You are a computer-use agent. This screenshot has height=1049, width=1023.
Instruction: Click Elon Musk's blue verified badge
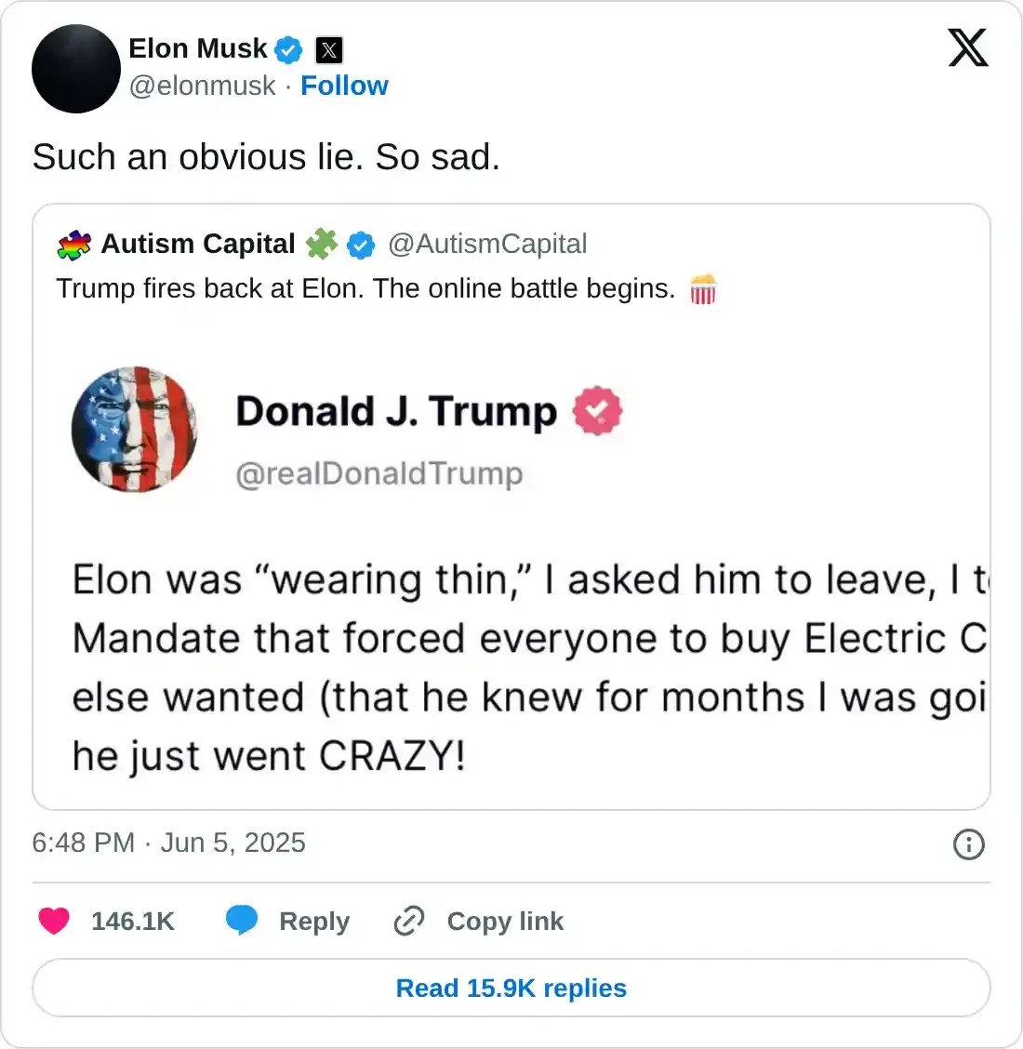(x=288, y=50)
